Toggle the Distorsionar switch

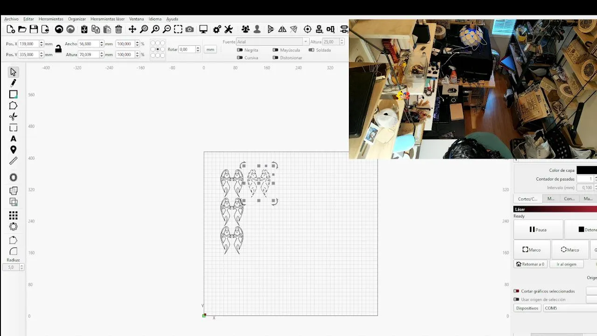tap(275, 58)
